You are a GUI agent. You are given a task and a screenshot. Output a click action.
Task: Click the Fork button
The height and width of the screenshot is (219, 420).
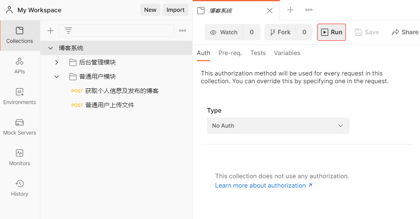(280, 32)
